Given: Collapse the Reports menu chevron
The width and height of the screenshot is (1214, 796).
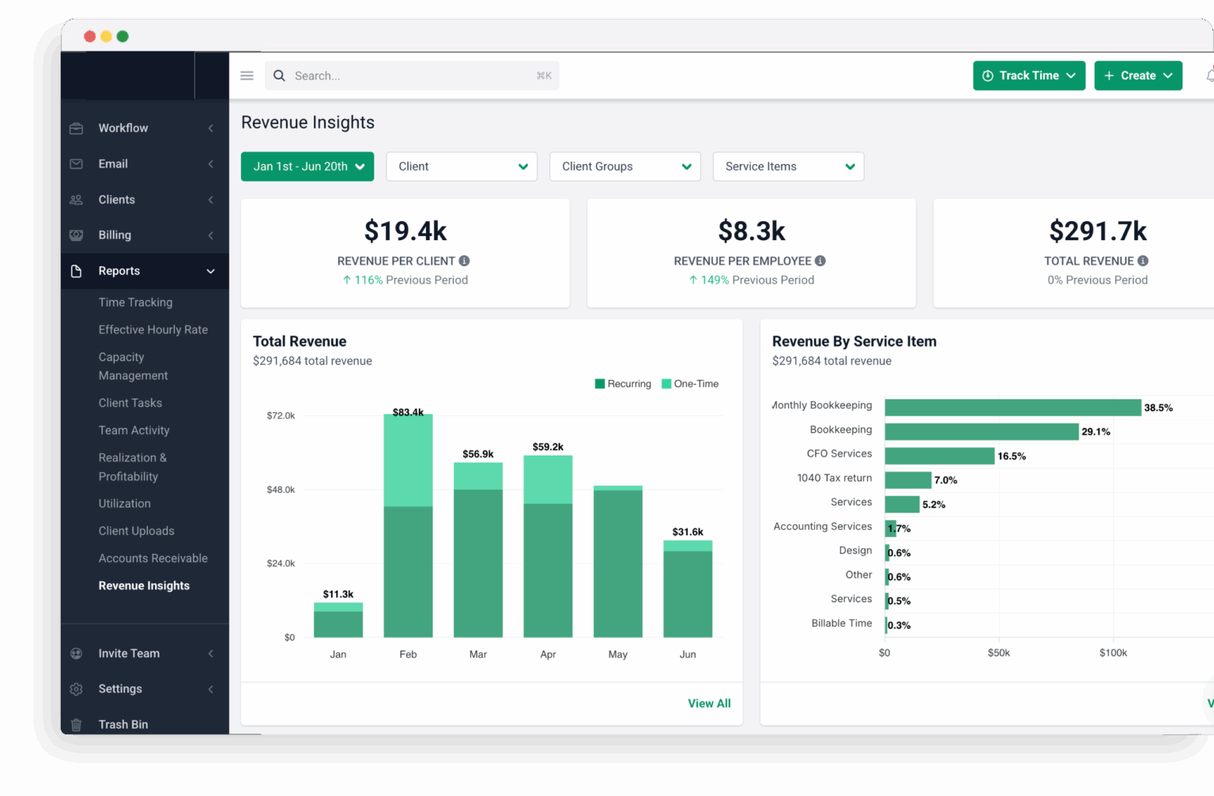Looking at the screenshot, I should 211,272.
